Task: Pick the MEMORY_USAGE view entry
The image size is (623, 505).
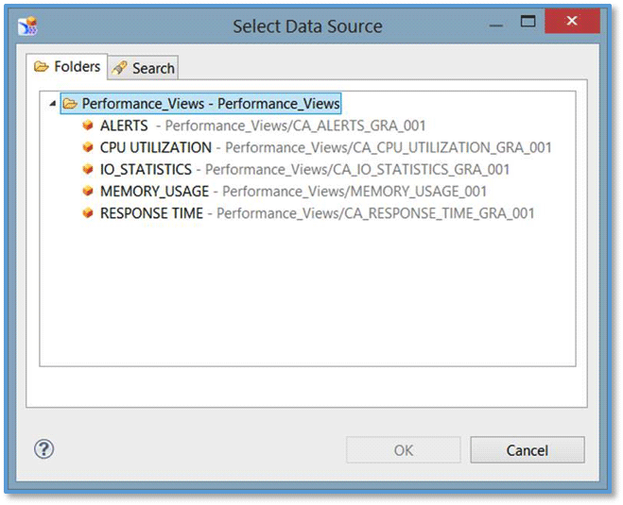Action: (153, 192)
